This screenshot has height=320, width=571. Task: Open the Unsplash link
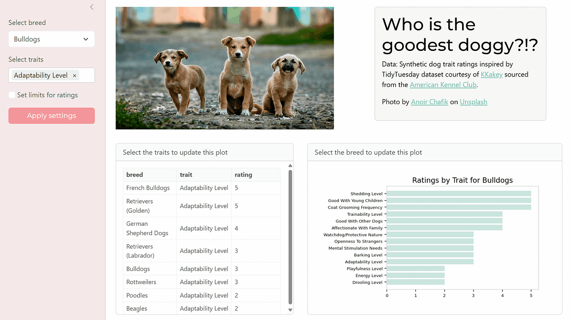coord(473,102)
